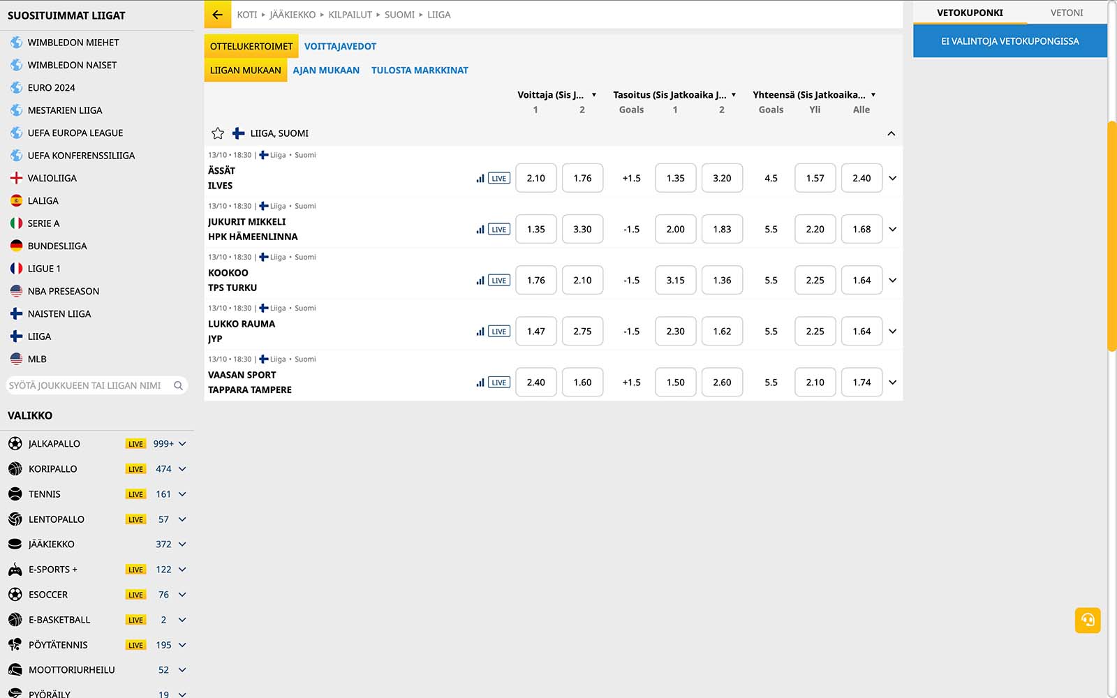Image resolution: width=1117 pixels, height=698 pixels.
Task: Open the live chat support icon
Action: [1087, 620]
